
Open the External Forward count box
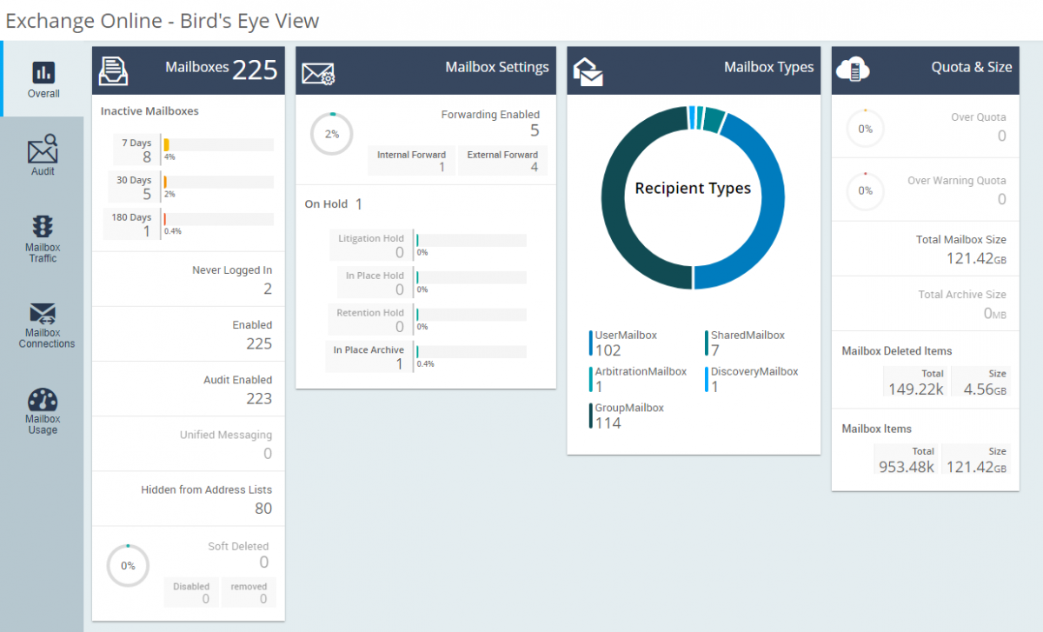(502, 161)
